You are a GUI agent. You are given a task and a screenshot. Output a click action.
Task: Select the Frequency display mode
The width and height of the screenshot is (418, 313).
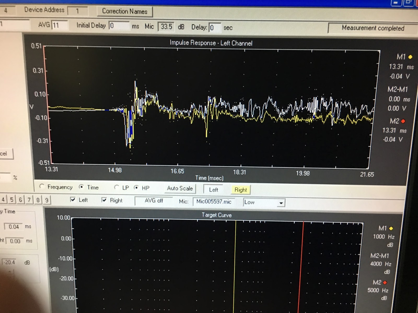point(41,187)
